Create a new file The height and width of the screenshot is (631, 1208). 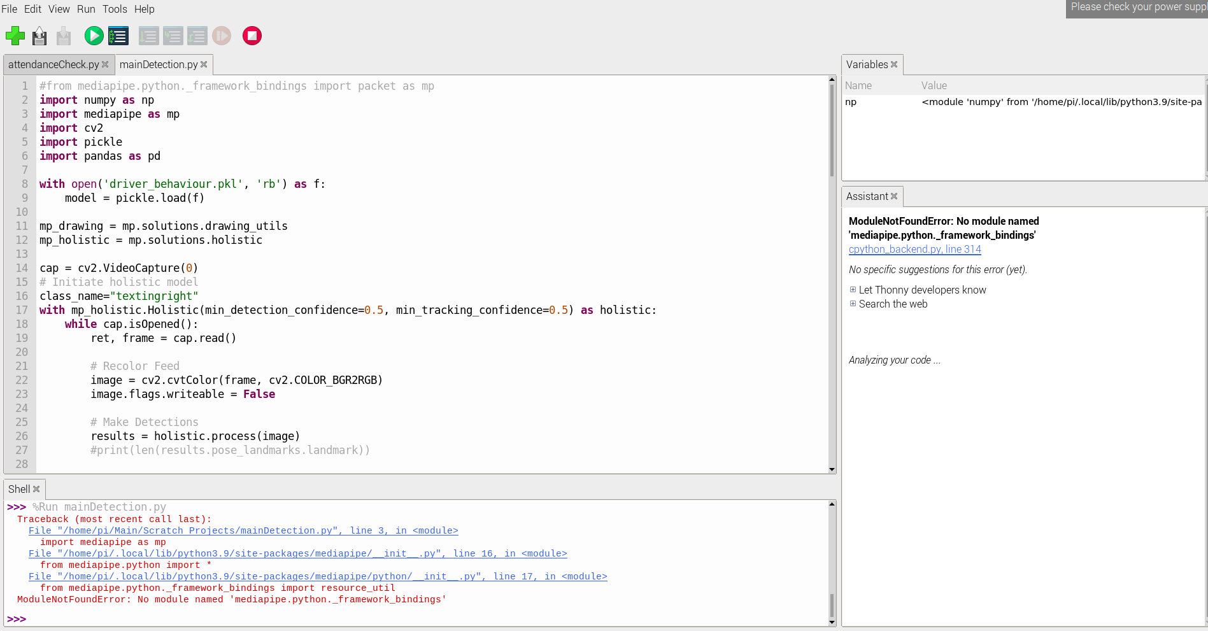15,36
